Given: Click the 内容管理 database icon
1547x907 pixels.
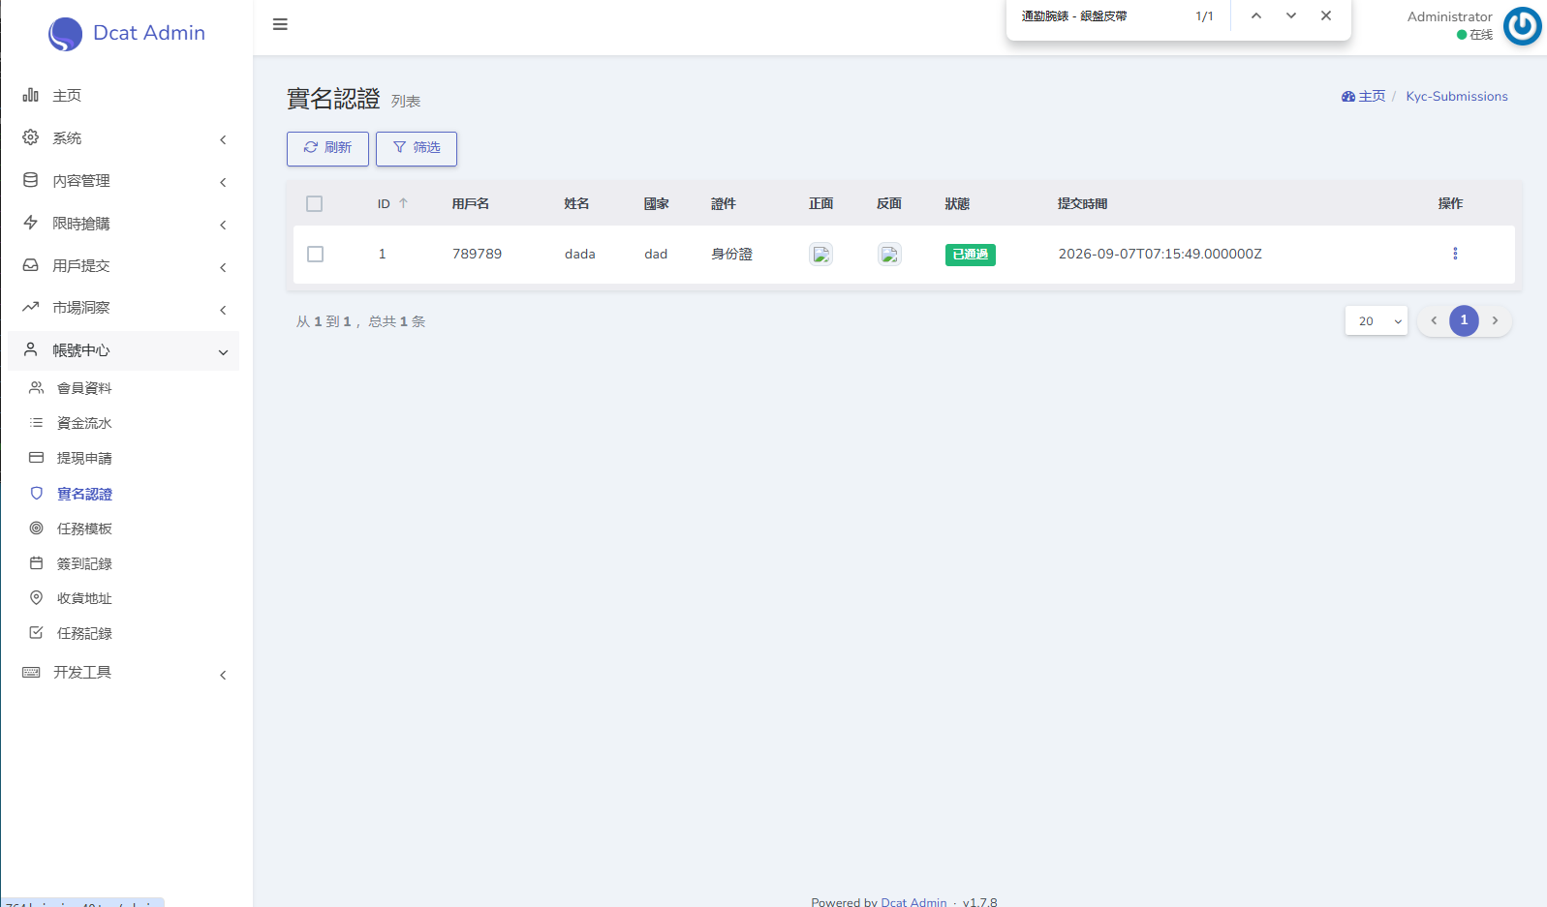Looking at the screenshot, I should 31,180.
